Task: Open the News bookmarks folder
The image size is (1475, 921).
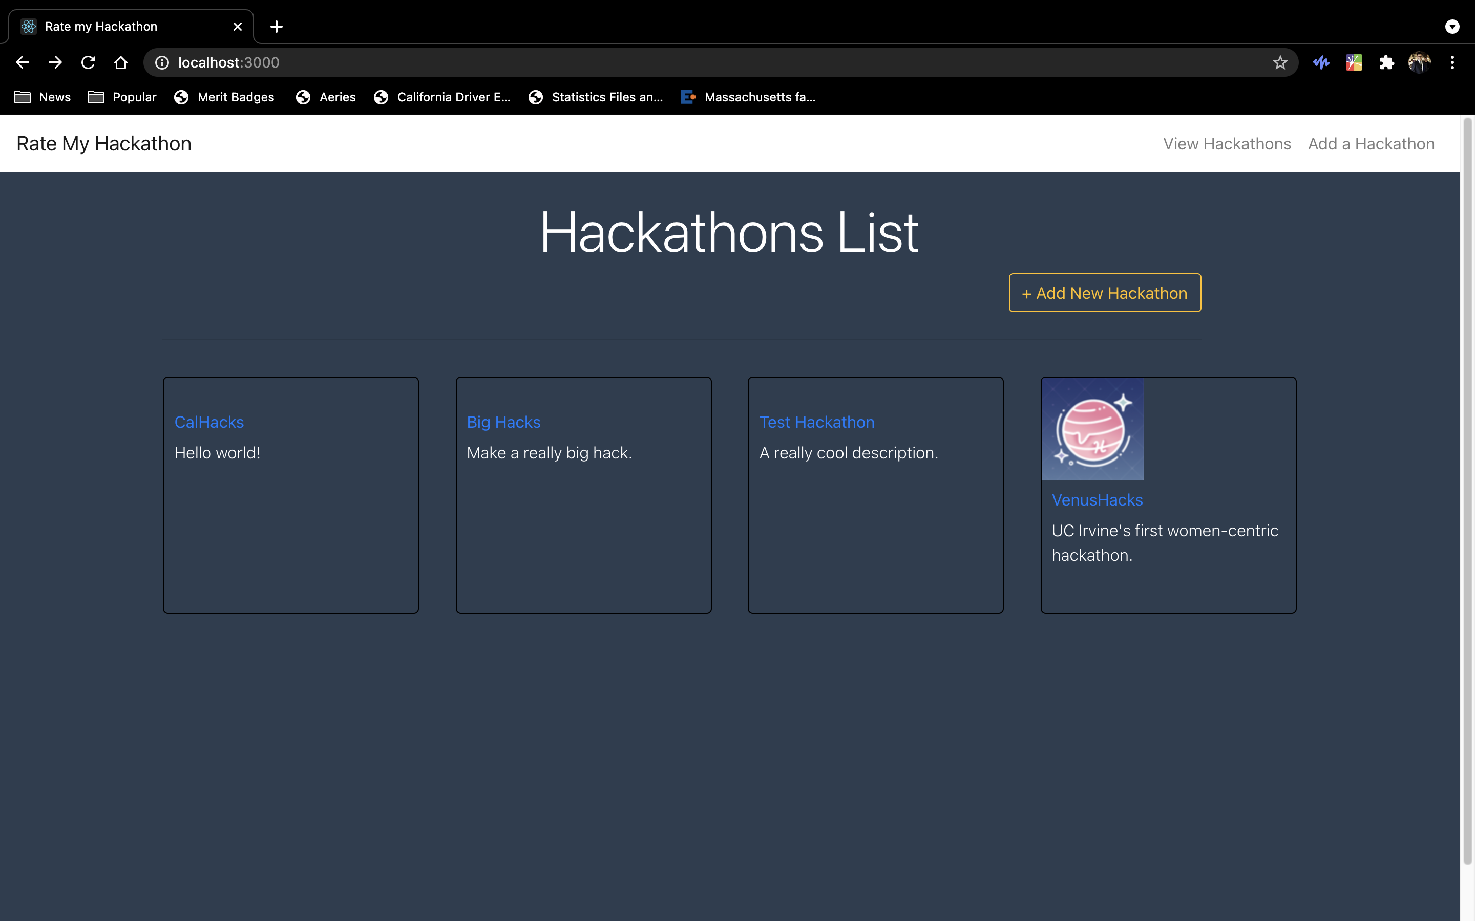Action: click(43, 97)
